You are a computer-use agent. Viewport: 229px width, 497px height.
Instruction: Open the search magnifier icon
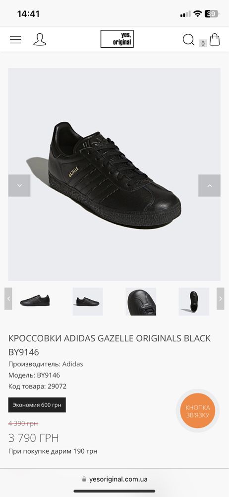188,40
